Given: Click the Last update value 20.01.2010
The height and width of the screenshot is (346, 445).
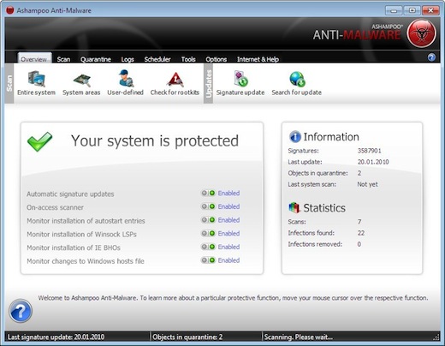Looking at the screenshot, I should click(x=373, y=162).
